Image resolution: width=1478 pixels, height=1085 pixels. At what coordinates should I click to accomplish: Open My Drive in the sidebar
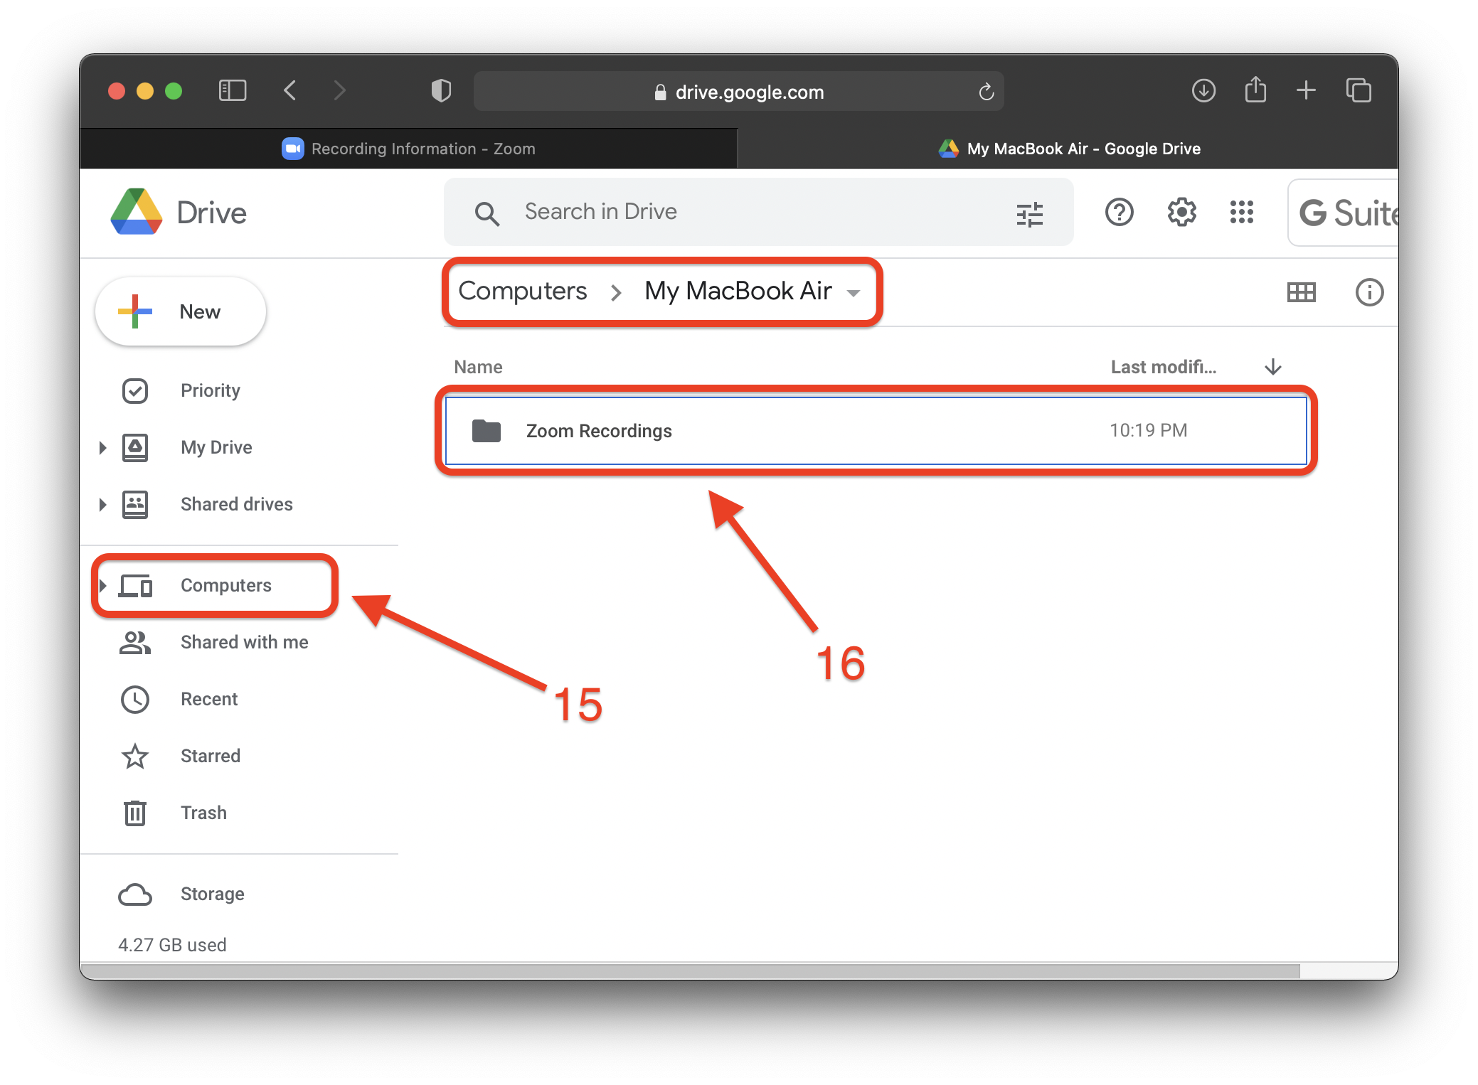216,447
